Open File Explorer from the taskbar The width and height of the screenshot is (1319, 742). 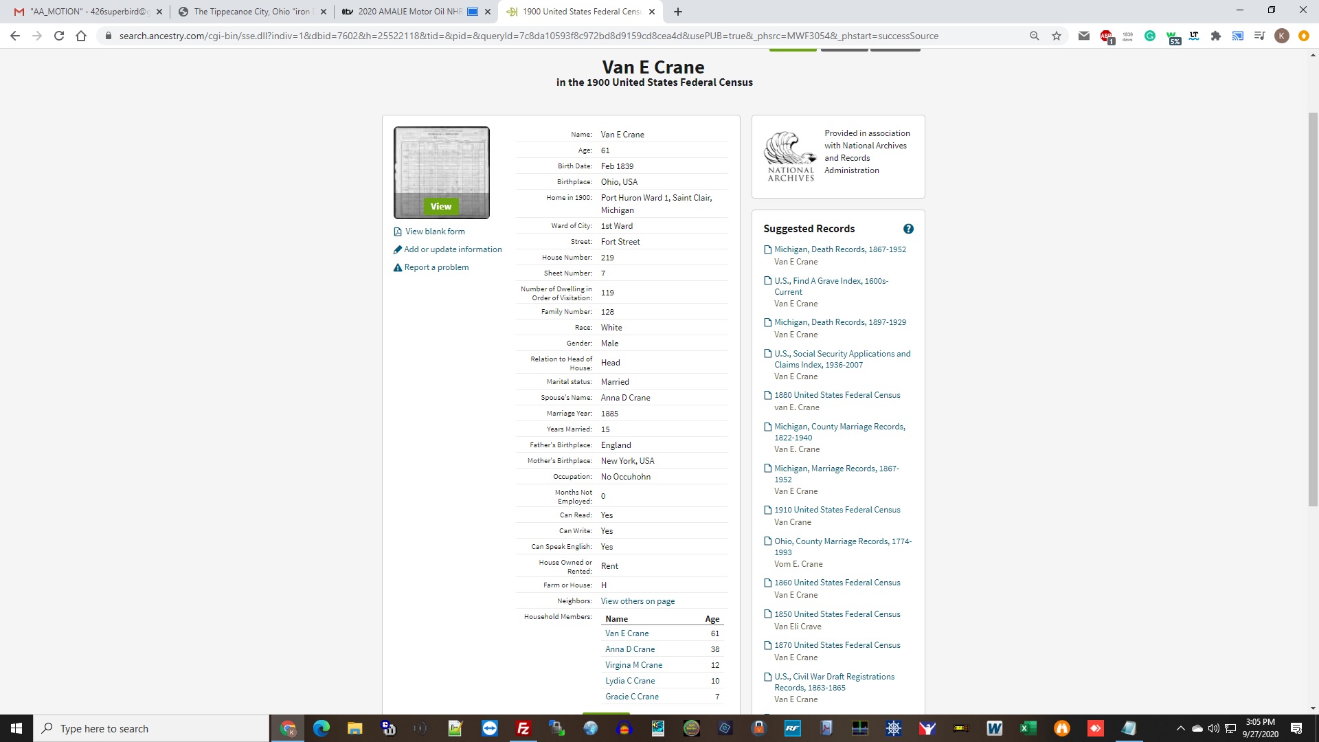[354, 728]
